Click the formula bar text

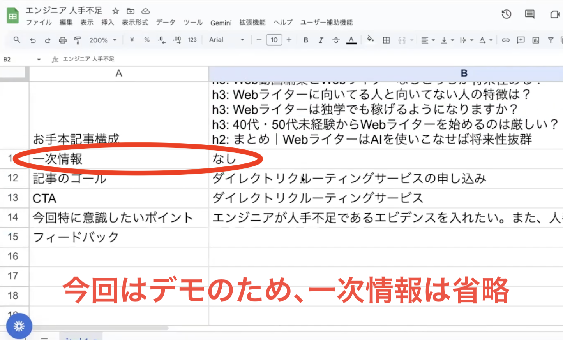[88, 59]
